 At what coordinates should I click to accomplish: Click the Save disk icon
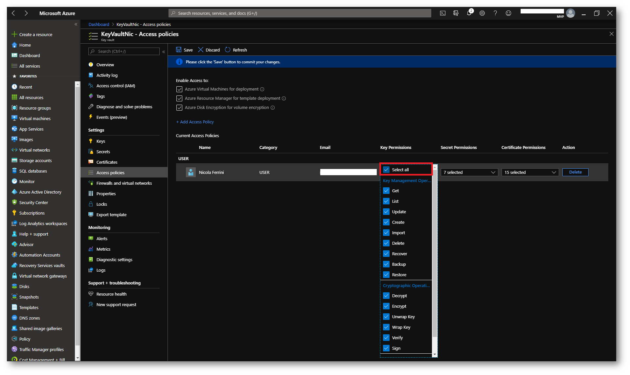(x=179, y=50)
